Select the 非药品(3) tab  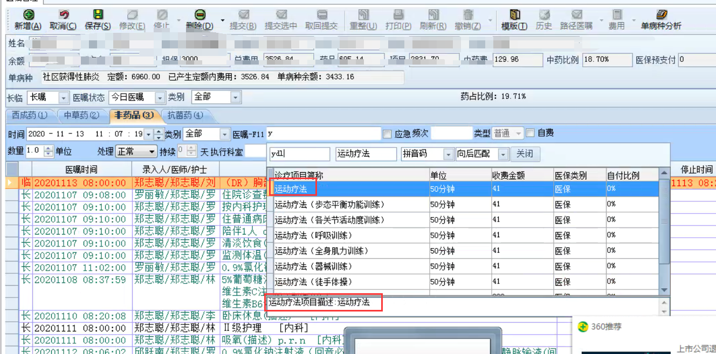133,115
